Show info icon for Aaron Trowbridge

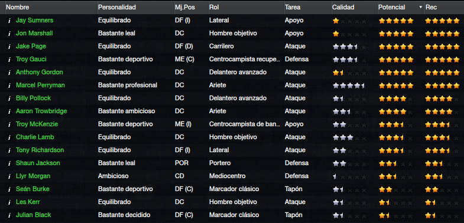9,112
